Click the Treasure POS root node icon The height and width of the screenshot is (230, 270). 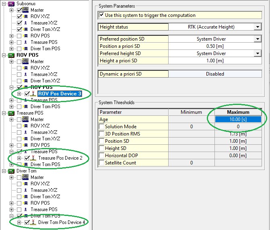[11, 113]
